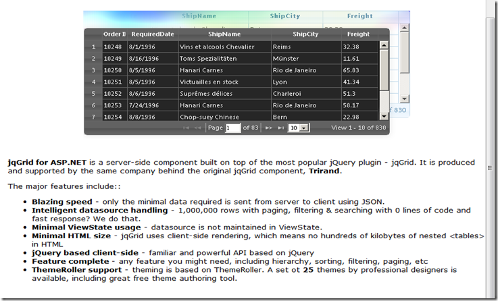Click bold 'Trirand' company name
The height and width of the screenshot is (301, 498).
click(x=324, y=171)
